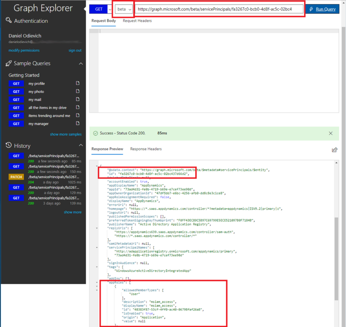The width and height of the screenshot is (346, 327).
Task: Collapse the appRoles array fold arrow
Action: [97, 282]
